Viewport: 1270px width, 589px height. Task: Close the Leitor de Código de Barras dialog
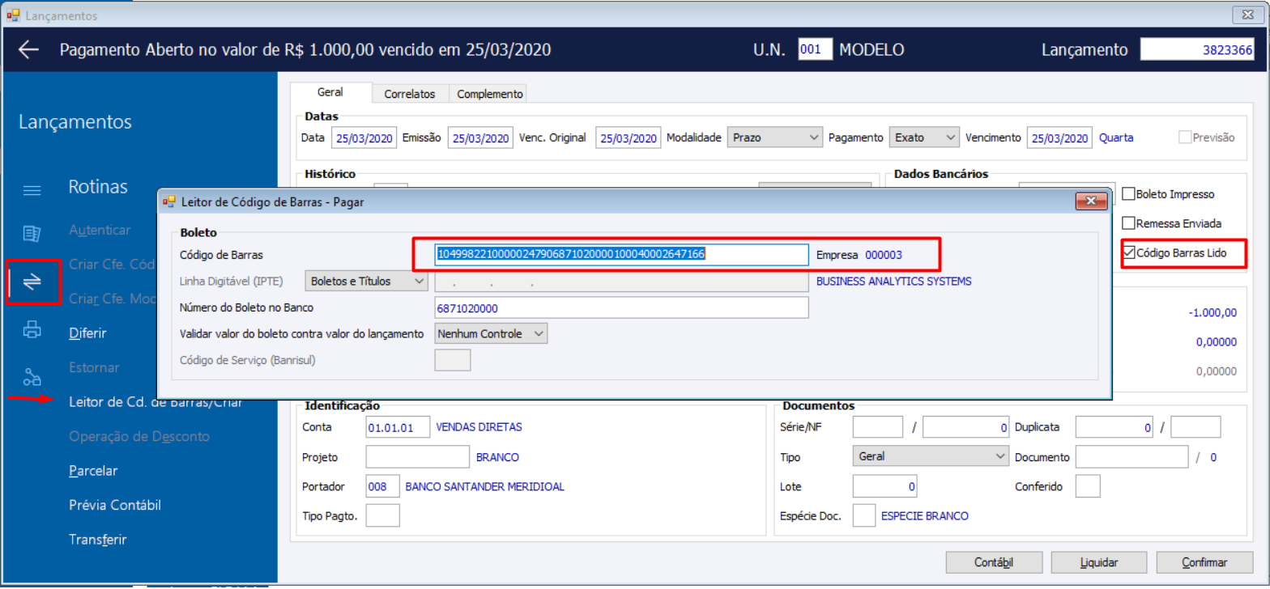pyautogui.click(x=1091, y=201)
